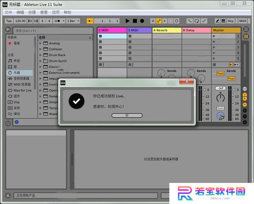Click the Capture MIDI icon

[x=171, y=21]
